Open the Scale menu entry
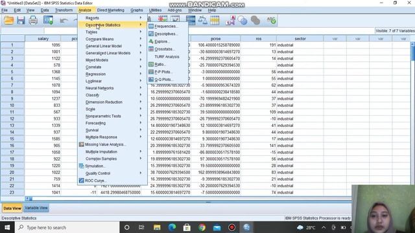 (112, 109)
